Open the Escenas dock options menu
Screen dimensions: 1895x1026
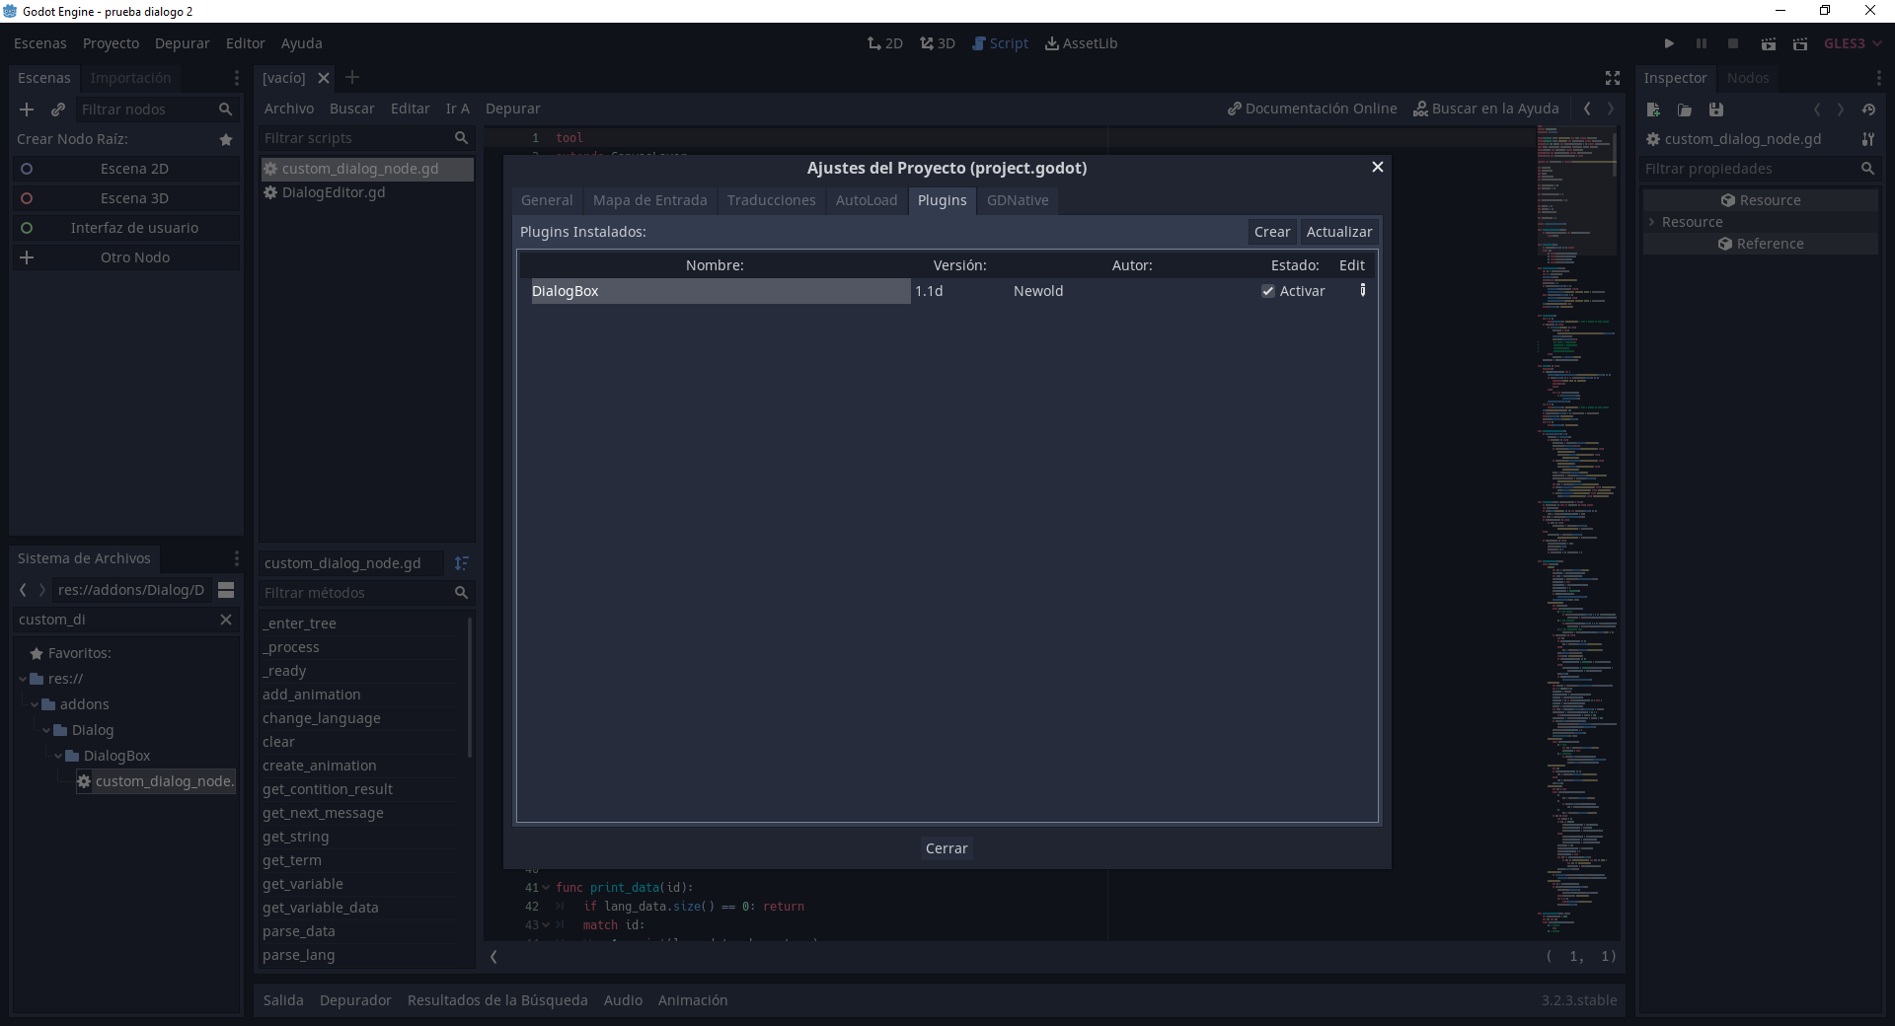coord(236,78)
